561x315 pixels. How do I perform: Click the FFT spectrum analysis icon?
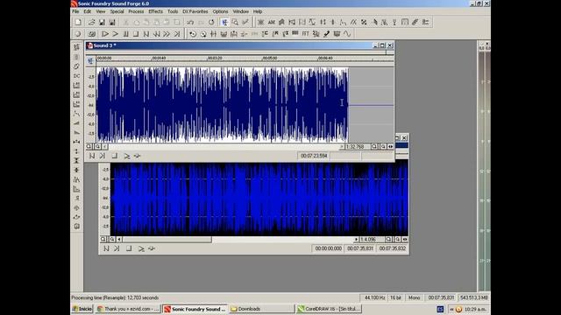(305, 34)
